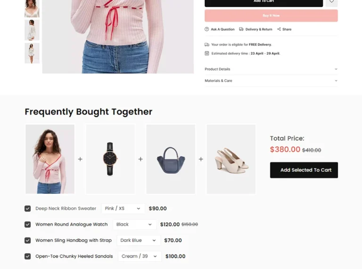The width and height of the screenshot is (362, 269).
Task: Open the blue handbag product image
Action: click(x=171, y=159)
